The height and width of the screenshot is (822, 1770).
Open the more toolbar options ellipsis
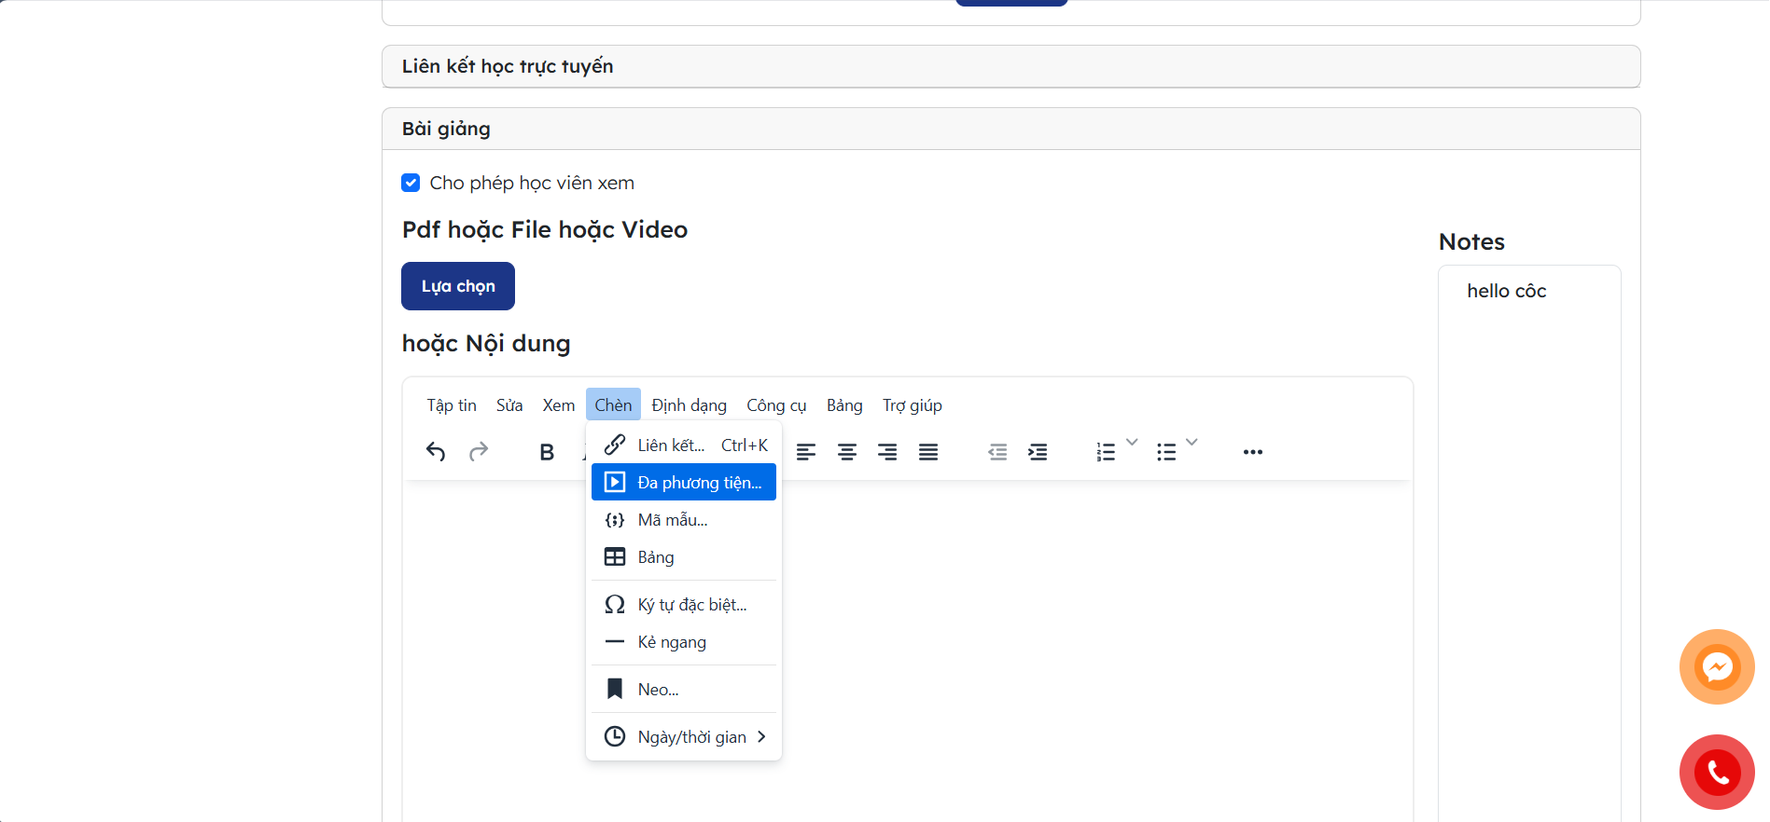pos(1253,452)
